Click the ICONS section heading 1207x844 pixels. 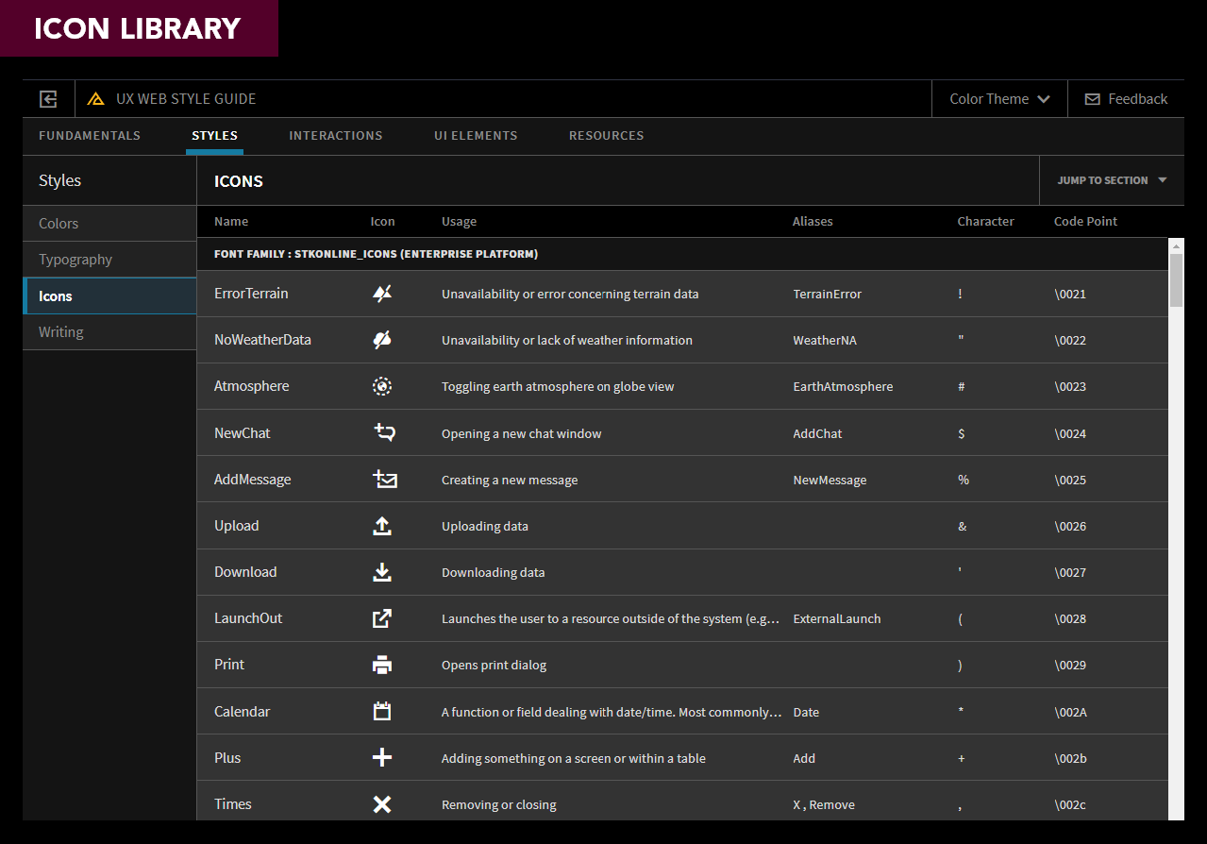tap(239, 181)
